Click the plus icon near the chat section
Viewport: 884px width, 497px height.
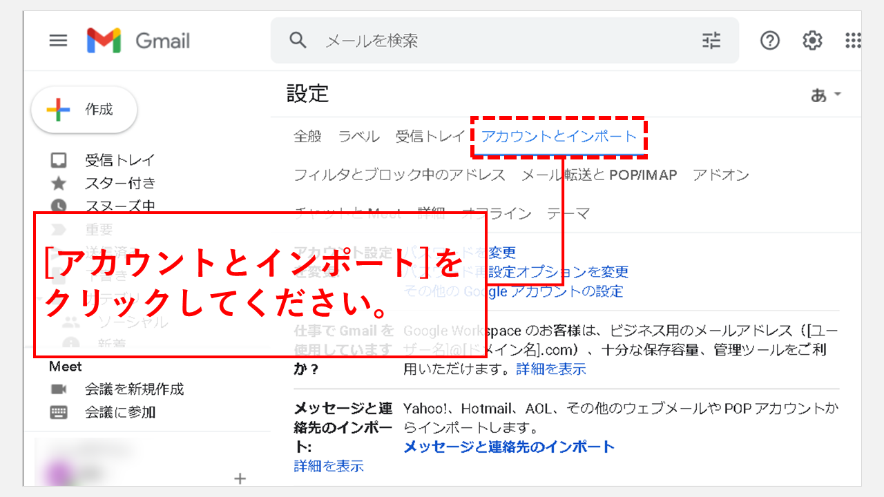[240, 478]
